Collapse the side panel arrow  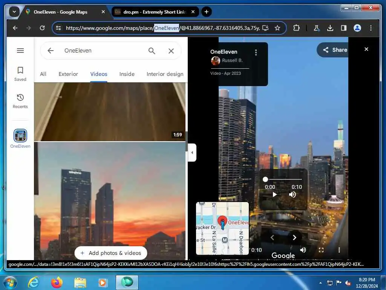click(x=192, y=153)
